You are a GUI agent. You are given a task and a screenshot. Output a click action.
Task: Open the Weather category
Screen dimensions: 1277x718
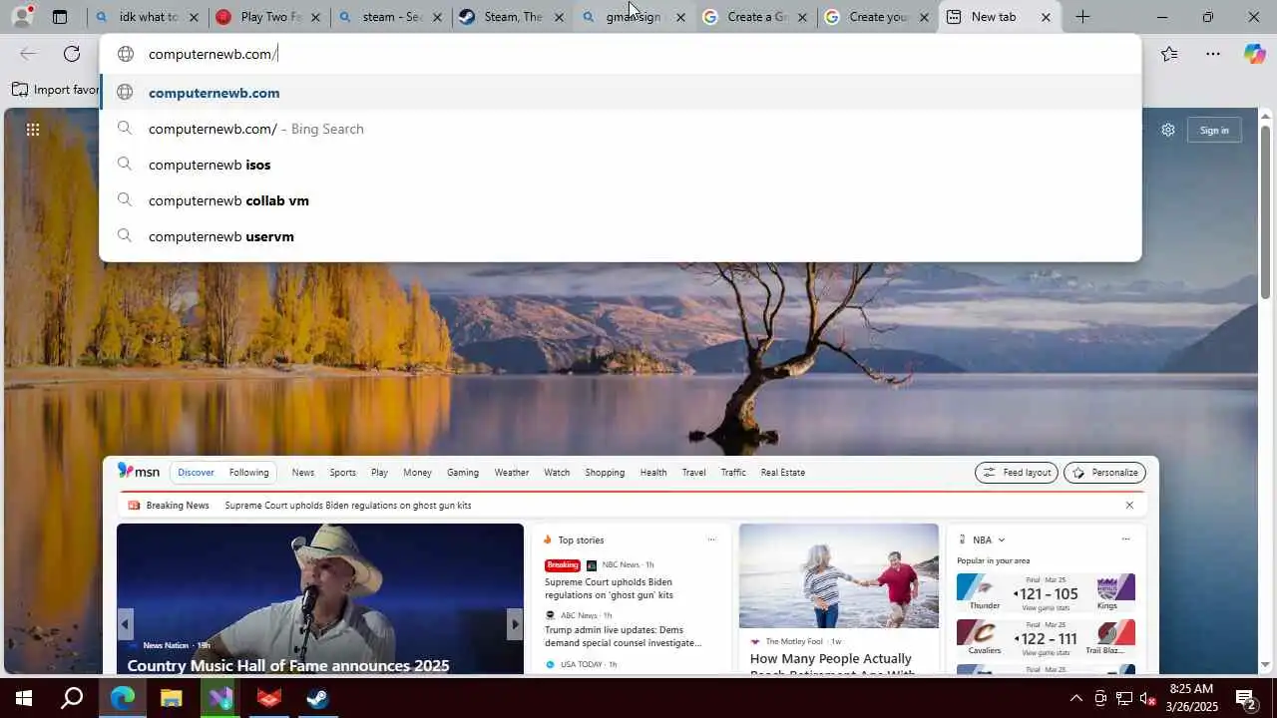pyautogui.click(x=512, y=473)
